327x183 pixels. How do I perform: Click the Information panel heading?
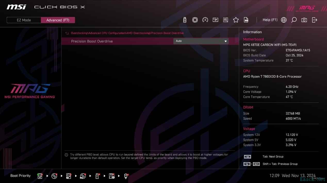(252, 32)
